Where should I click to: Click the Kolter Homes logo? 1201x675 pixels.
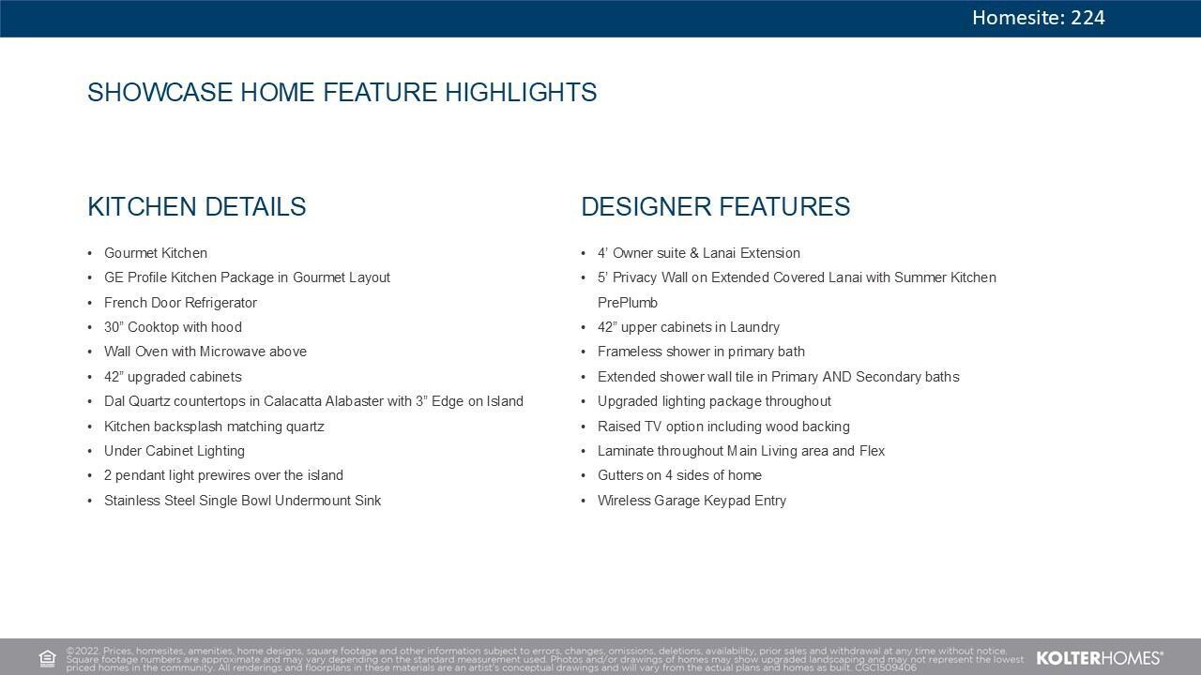[x=1099, y=658]
